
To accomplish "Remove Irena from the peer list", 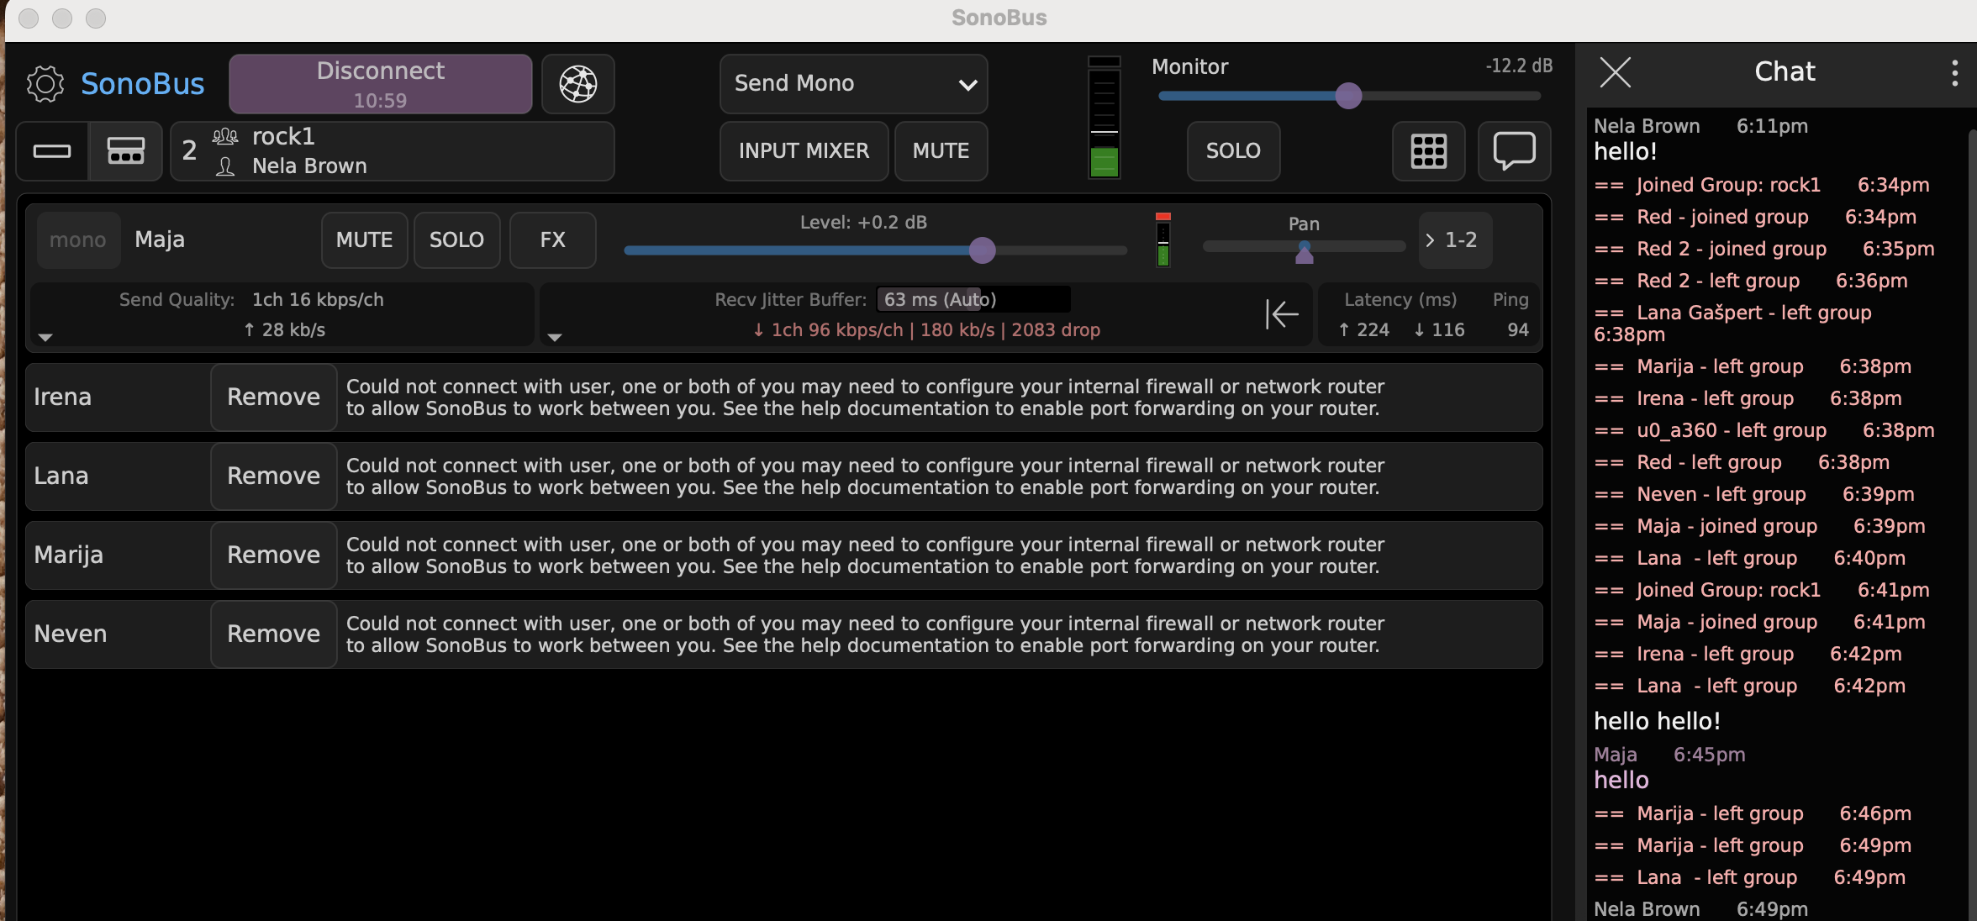I will pyautogui.click(x=273, y=397).
